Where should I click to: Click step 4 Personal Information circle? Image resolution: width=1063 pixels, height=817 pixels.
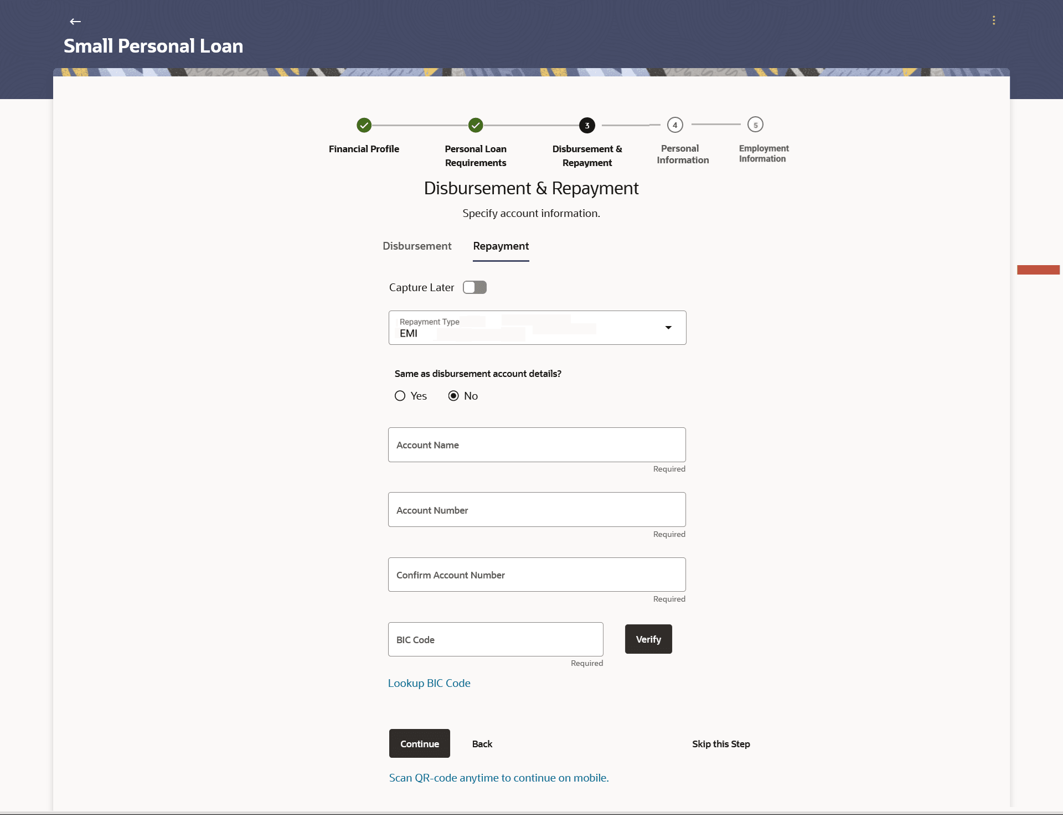(x=675, y=125)
